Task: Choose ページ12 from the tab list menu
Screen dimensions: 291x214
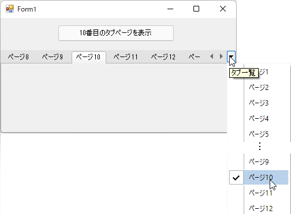Action: tap(259, 208)
